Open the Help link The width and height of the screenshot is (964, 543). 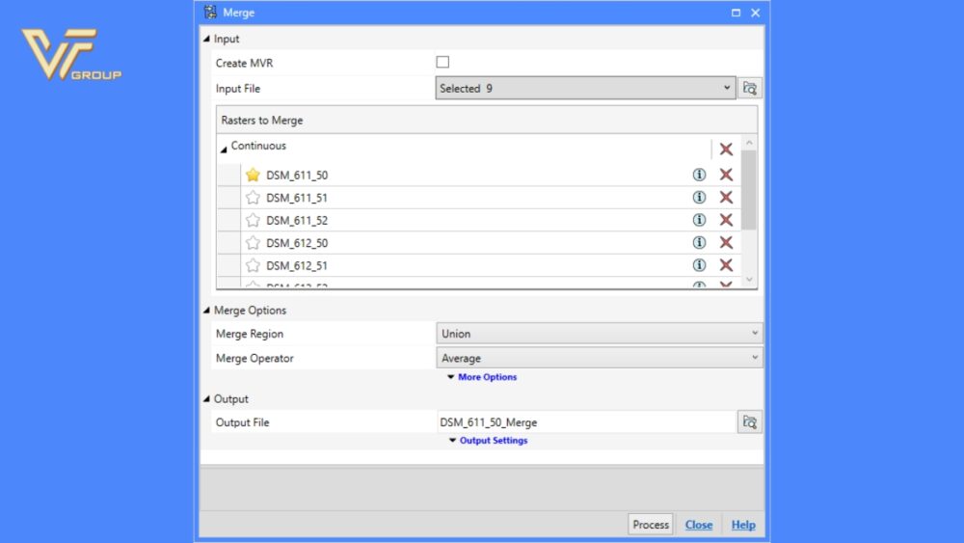tap(743, 525)
